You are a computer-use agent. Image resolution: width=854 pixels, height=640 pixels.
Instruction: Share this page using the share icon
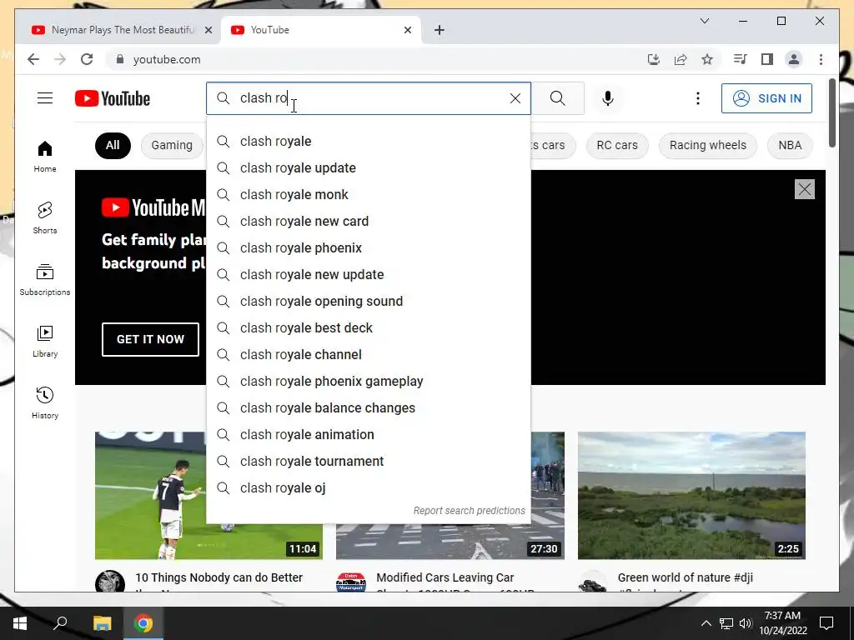click(681, 59)
